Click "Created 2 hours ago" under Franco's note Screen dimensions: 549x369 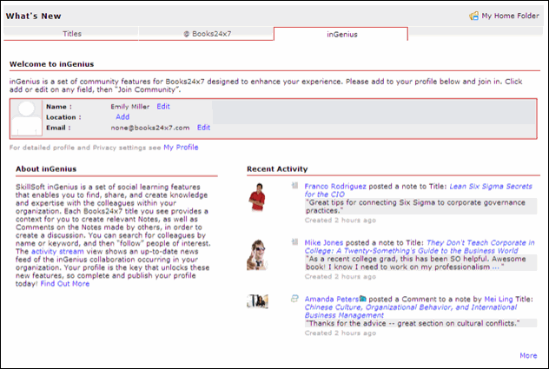click(340, 221)
